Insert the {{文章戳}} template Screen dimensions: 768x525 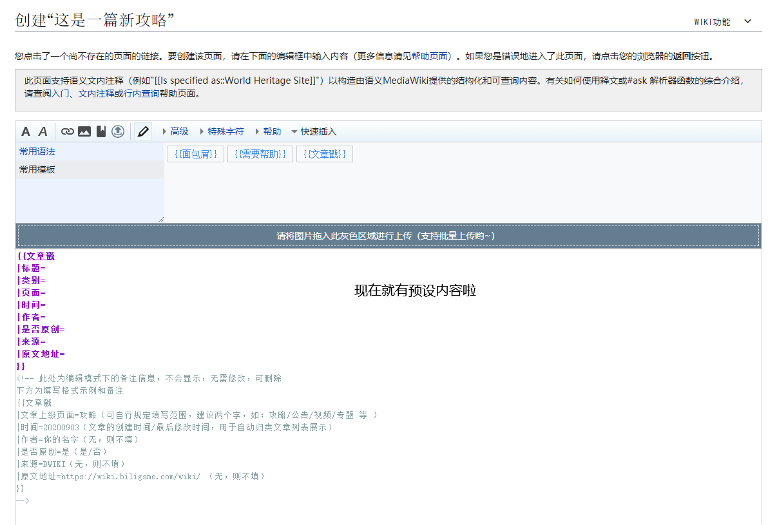coord(324,154)
